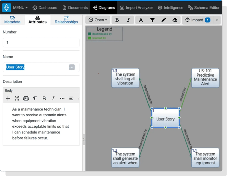
Task: Click the text alignment icon
Action: pos(71,98)
